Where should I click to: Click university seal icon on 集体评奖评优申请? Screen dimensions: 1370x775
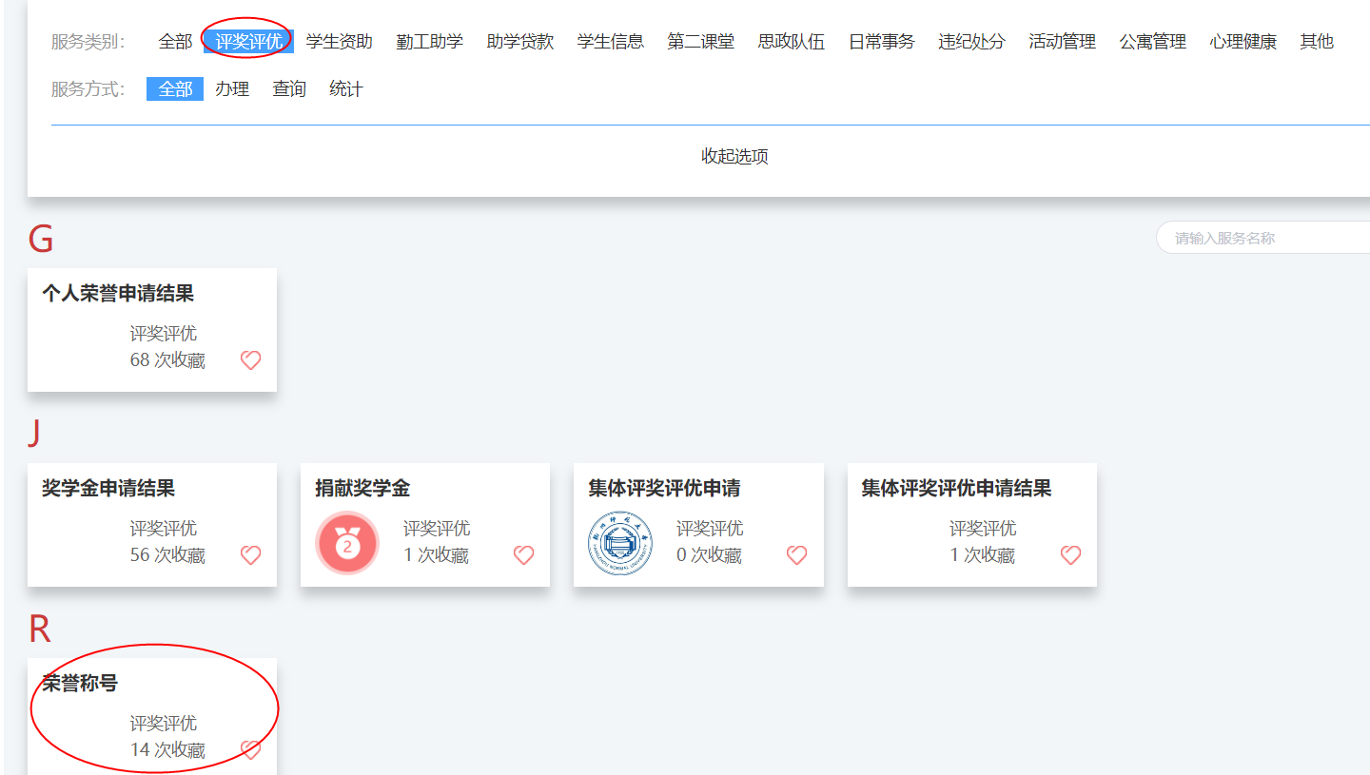click(620, 545)
